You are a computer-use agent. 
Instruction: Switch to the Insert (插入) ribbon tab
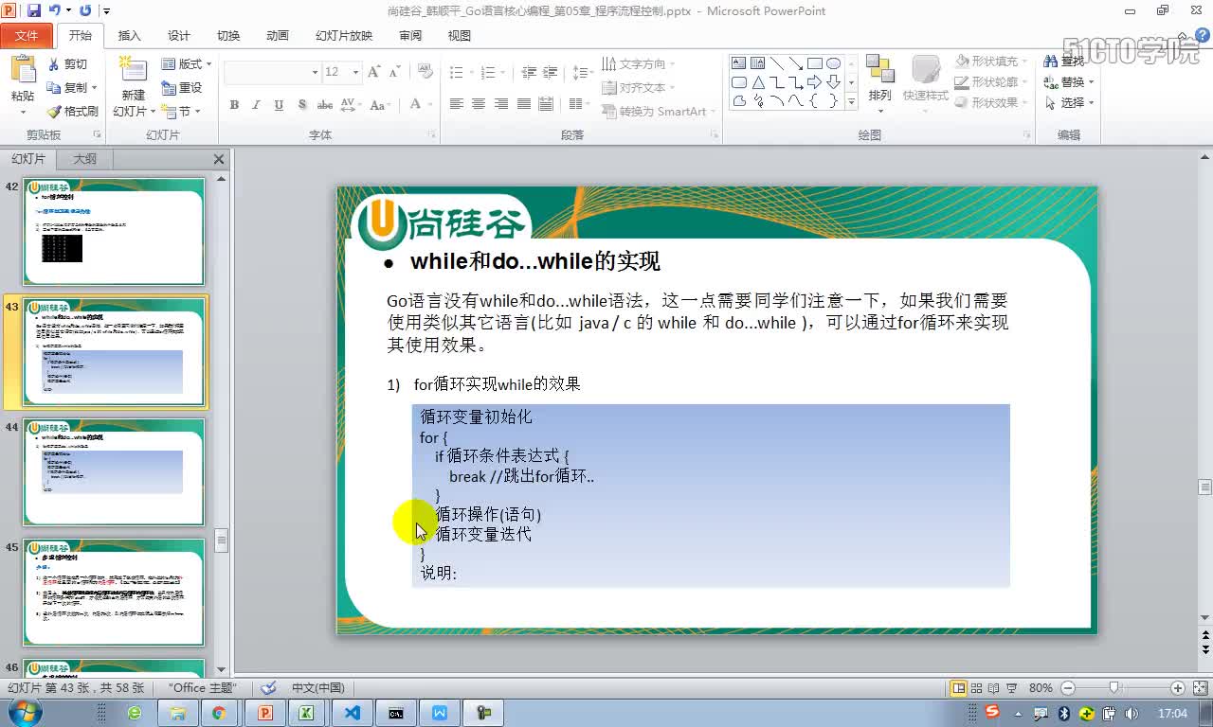(129, 36)
